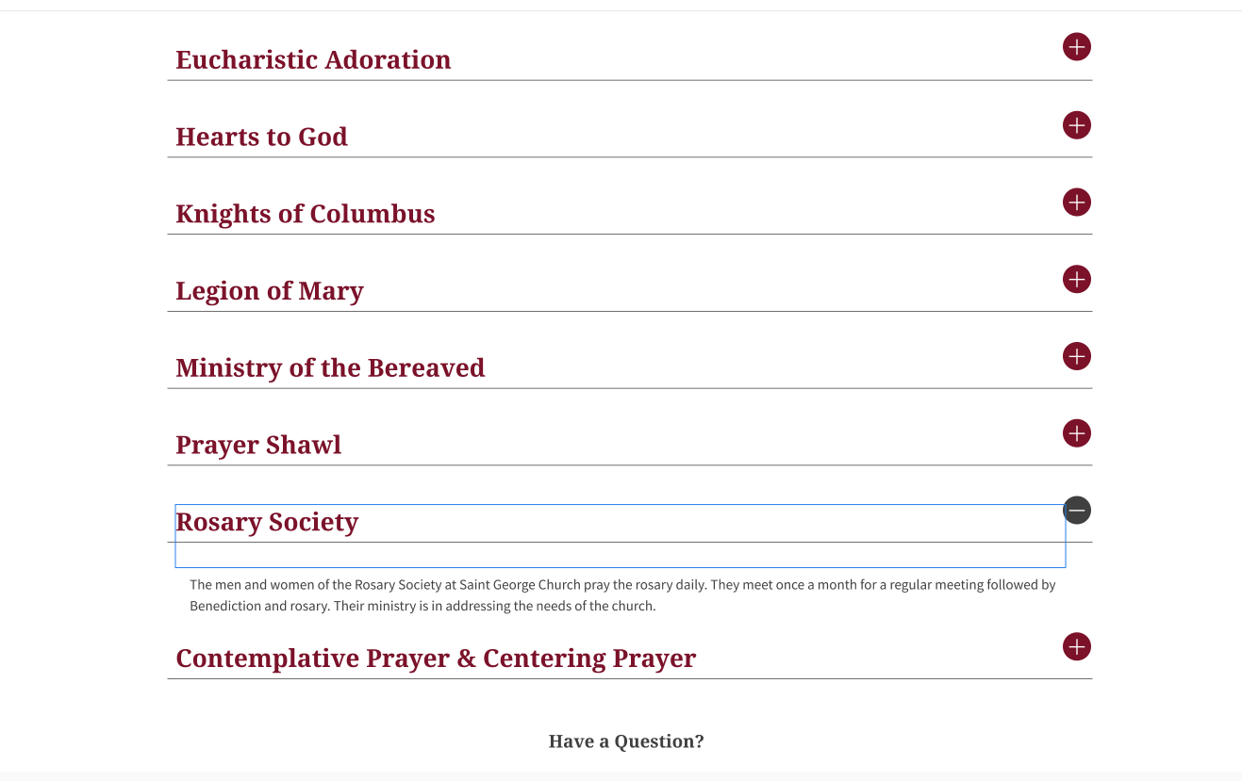Expand the Eucharistic Adoration heading
This screenshot has width=1242, height=781.
point(313,59)
